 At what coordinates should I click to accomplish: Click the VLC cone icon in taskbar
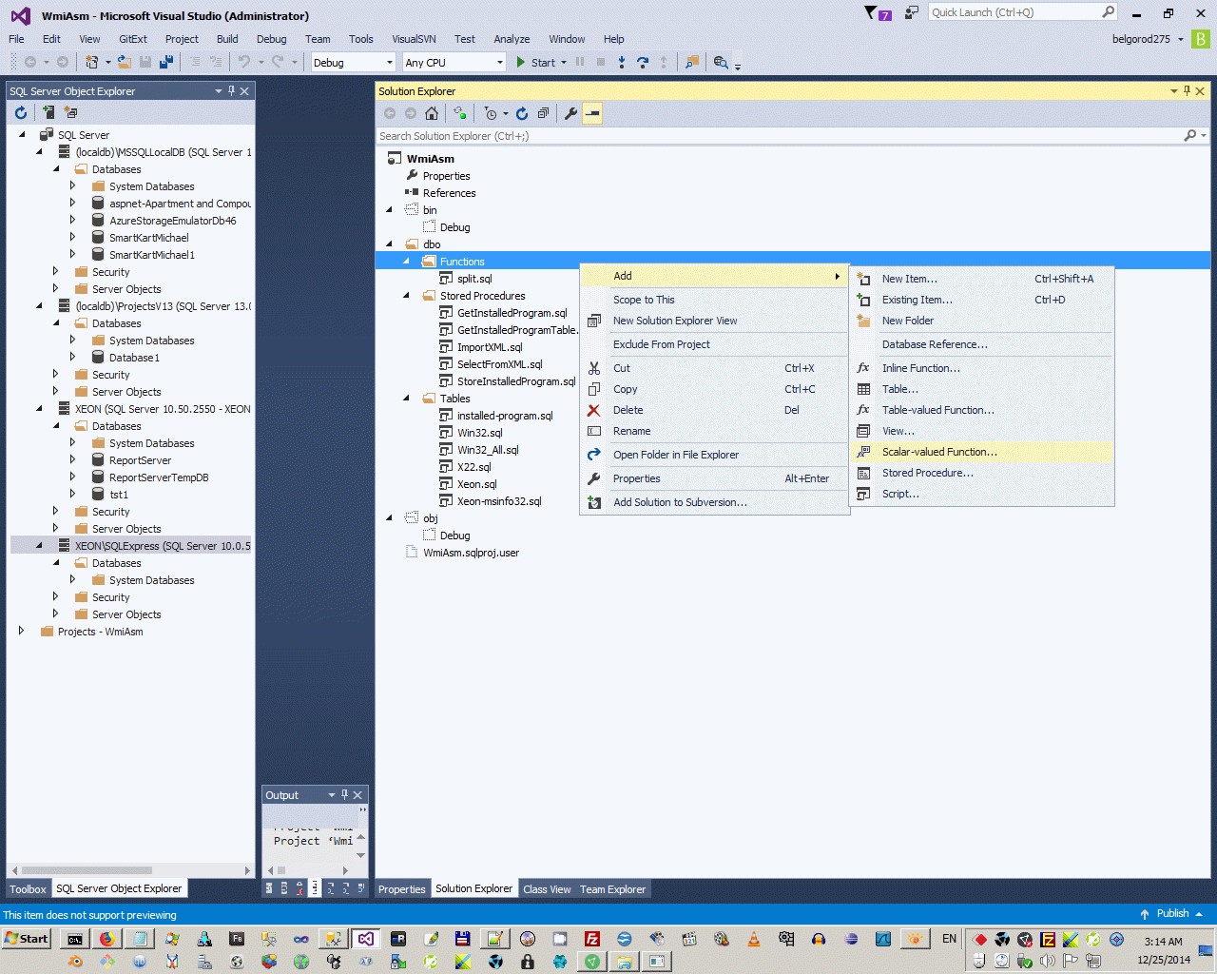[753, 939]
